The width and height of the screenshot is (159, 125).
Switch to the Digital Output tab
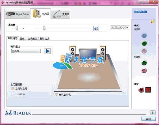point(18,14)
